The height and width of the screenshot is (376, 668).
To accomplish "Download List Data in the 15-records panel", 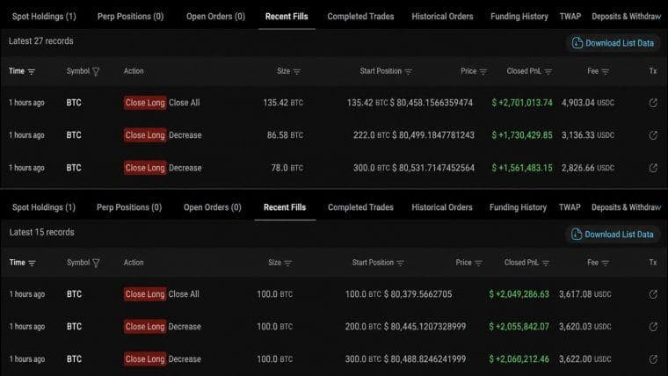I will point(613,235).
